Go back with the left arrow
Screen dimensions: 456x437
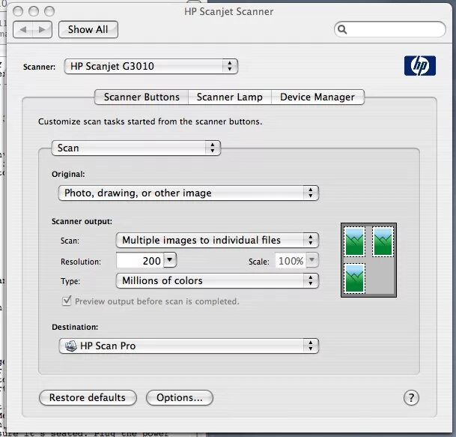pyautogui.click(x=23, y=29)
